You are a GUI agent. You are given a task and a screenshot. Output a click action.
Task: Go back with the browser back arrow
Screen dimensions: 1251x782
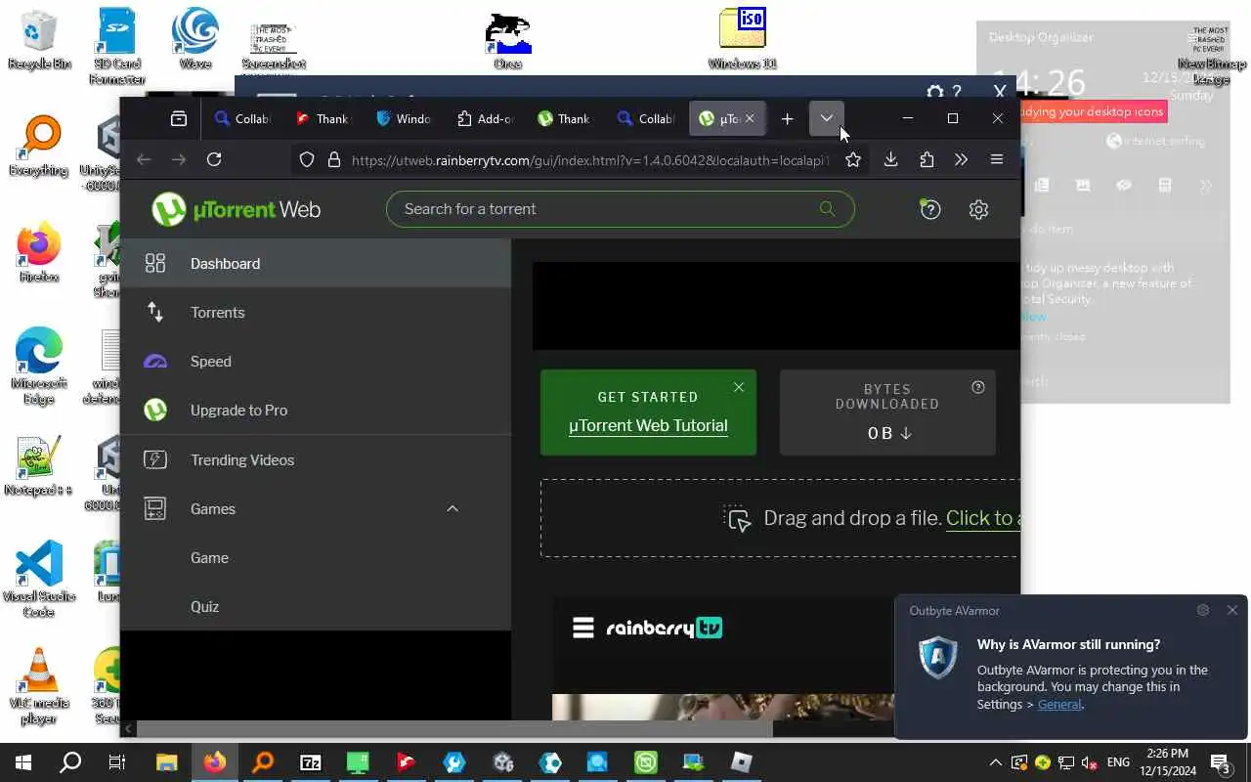pyautogui.click(x=144, y=159)
